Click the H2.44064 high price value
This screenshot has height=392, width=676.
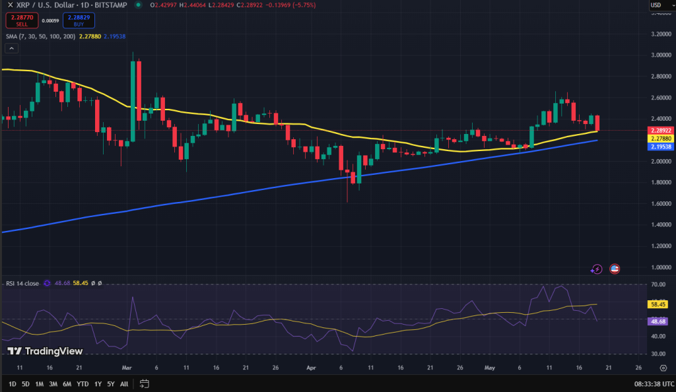[192, 5]
